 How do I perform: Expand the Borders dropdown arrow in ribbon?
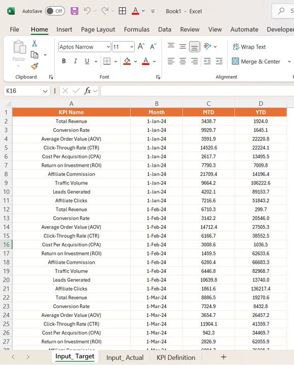pos(116,61)
